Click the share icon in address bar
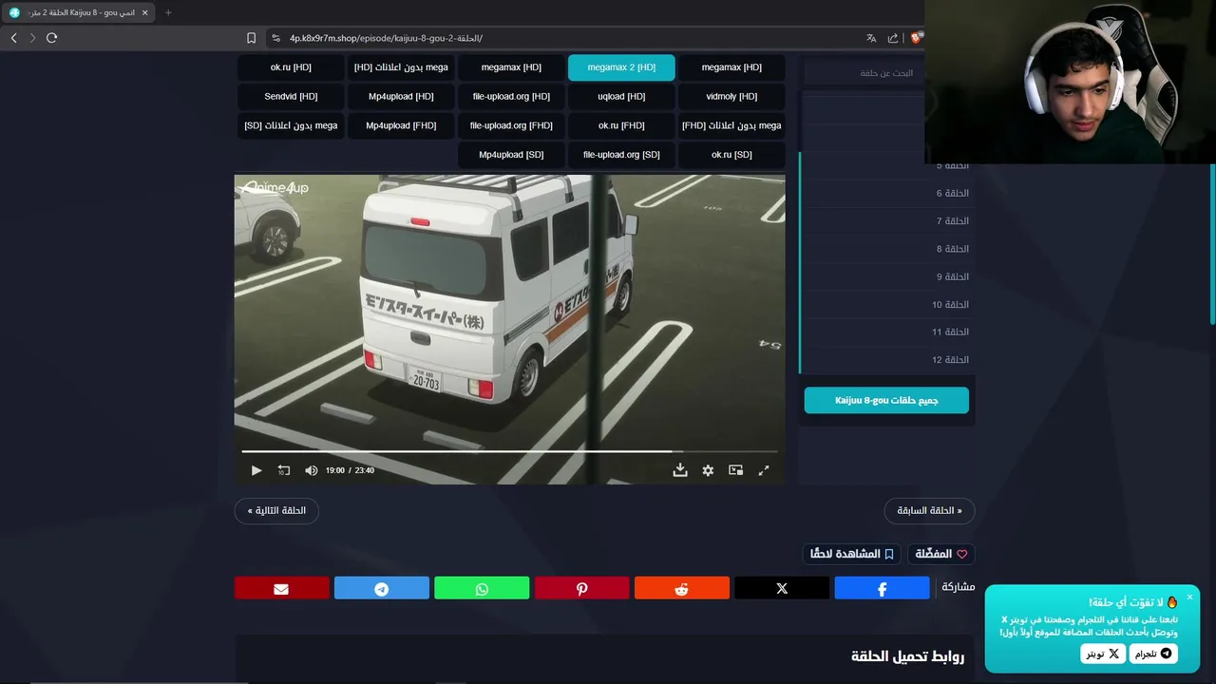This screenshot has width=1216, height=684. [893, 38]
